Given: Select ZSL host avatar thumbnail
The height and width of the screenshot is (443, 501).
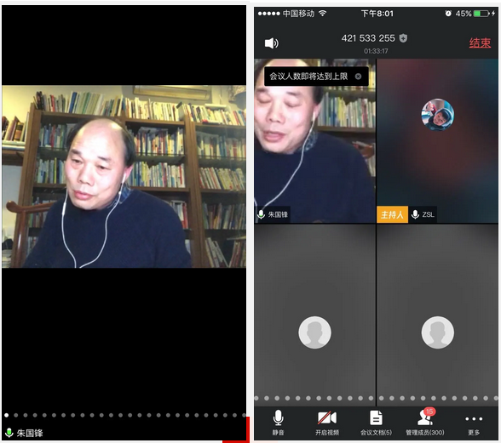Looking at the screenshot, I should (437, 115).
